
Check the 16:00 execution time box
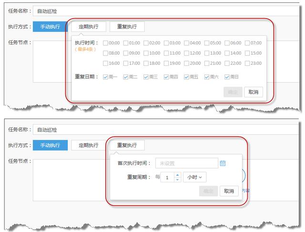105,63
